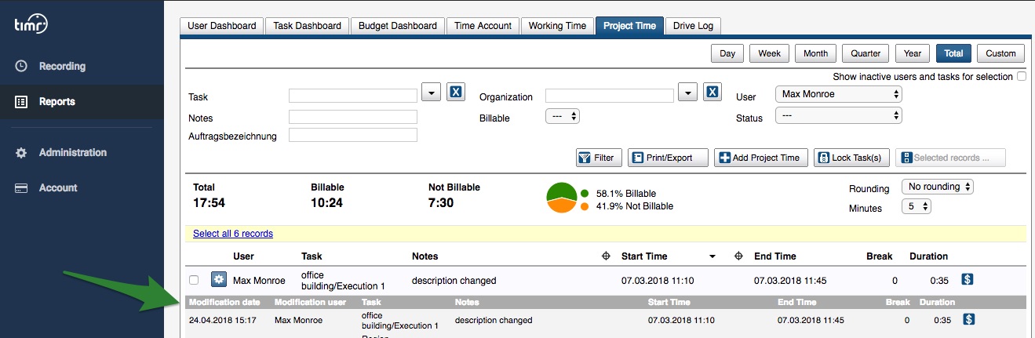Click the Notes column header
This screenshot has width=1035, height=338.
(425, 256)
